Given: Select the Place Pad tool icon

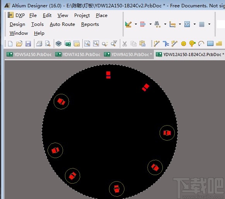Looking at the screenshot, I should (184, 44).
